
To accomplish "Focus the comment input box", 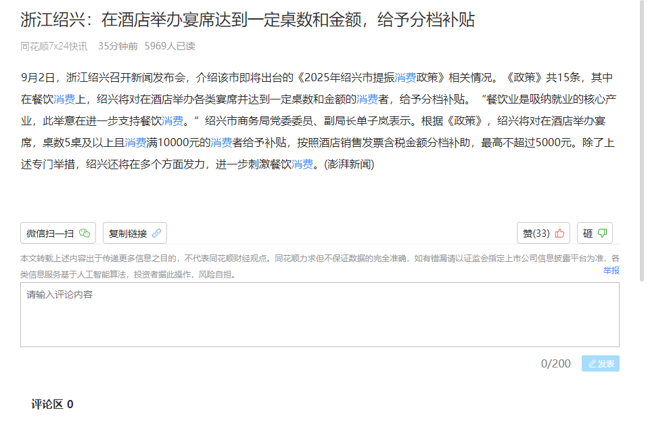I will click(320, 315).
